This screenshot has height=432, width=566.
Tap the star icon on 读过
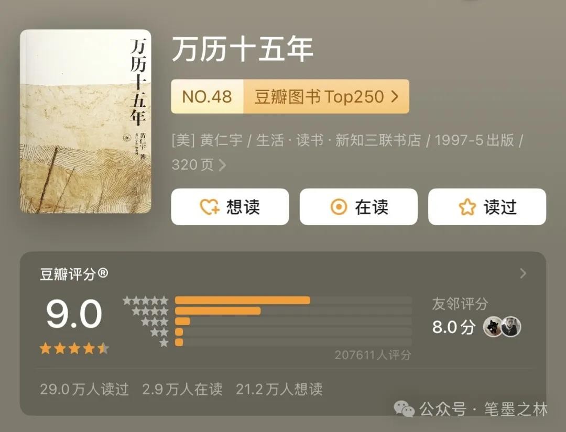click(467, 207)
